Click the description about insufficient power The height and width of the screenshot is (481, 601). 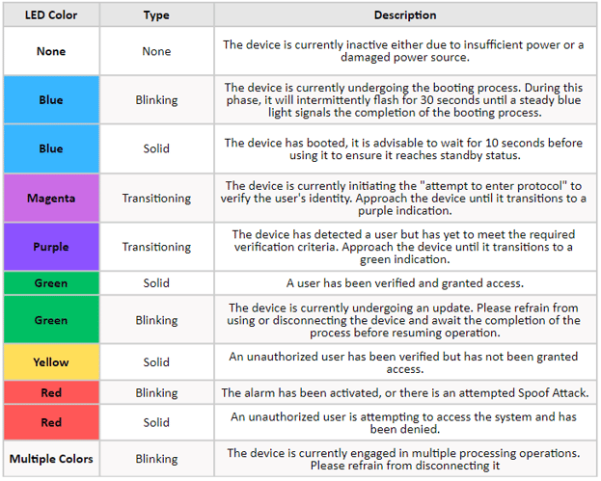click(x=404, y=51)
